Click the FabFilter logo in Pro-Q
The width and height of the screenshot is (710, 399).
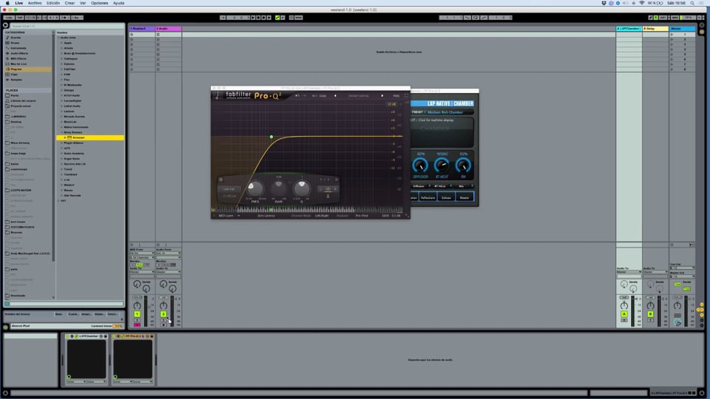[x=238, y=95]
